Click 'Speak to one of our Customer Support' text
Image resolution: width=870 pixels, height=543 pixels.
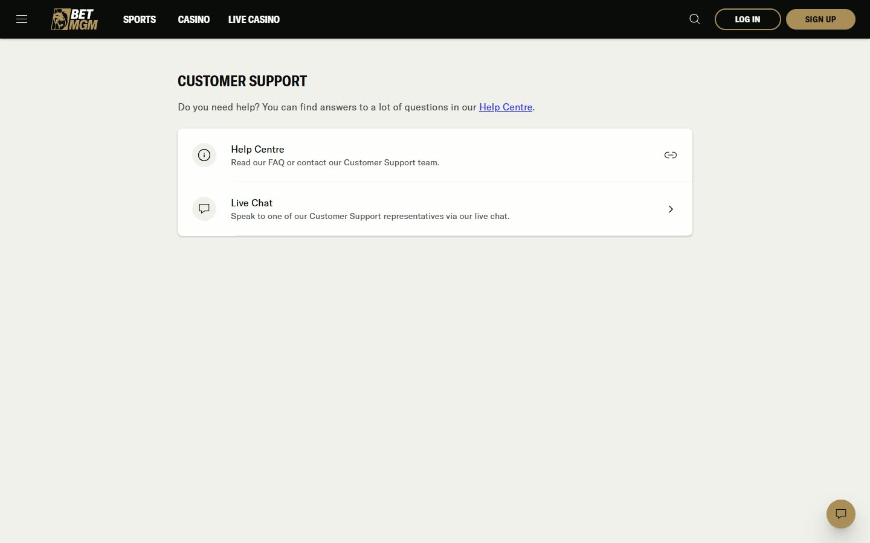coord(370,216)
